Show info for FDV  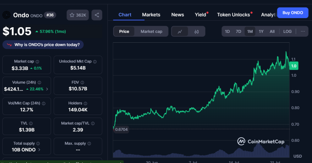point(82,82)
